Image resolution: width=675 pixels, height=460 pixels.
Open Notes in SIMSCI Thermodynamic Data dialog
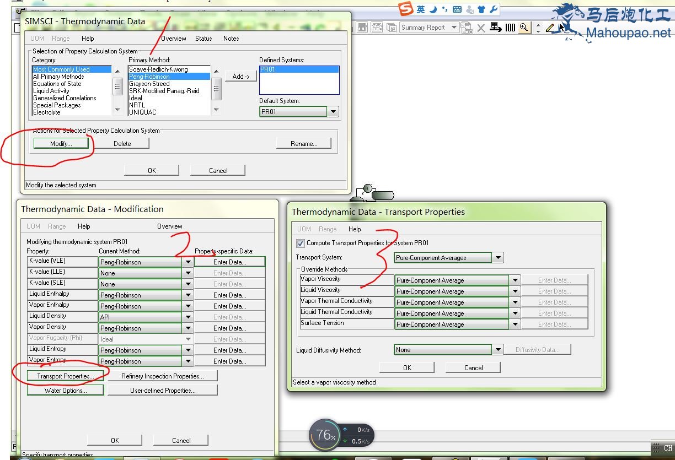[231, 39]
